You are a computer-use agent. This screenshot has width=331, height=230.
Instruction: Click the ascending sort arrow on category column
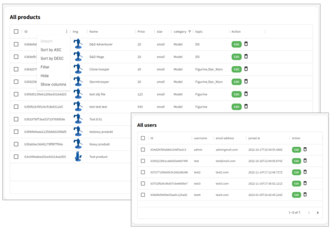click(189, 32)
